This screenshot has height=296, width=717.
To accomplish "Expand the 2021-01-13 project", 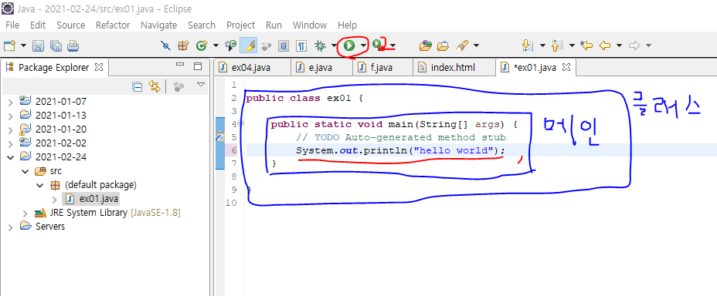I will click(11, 116).
